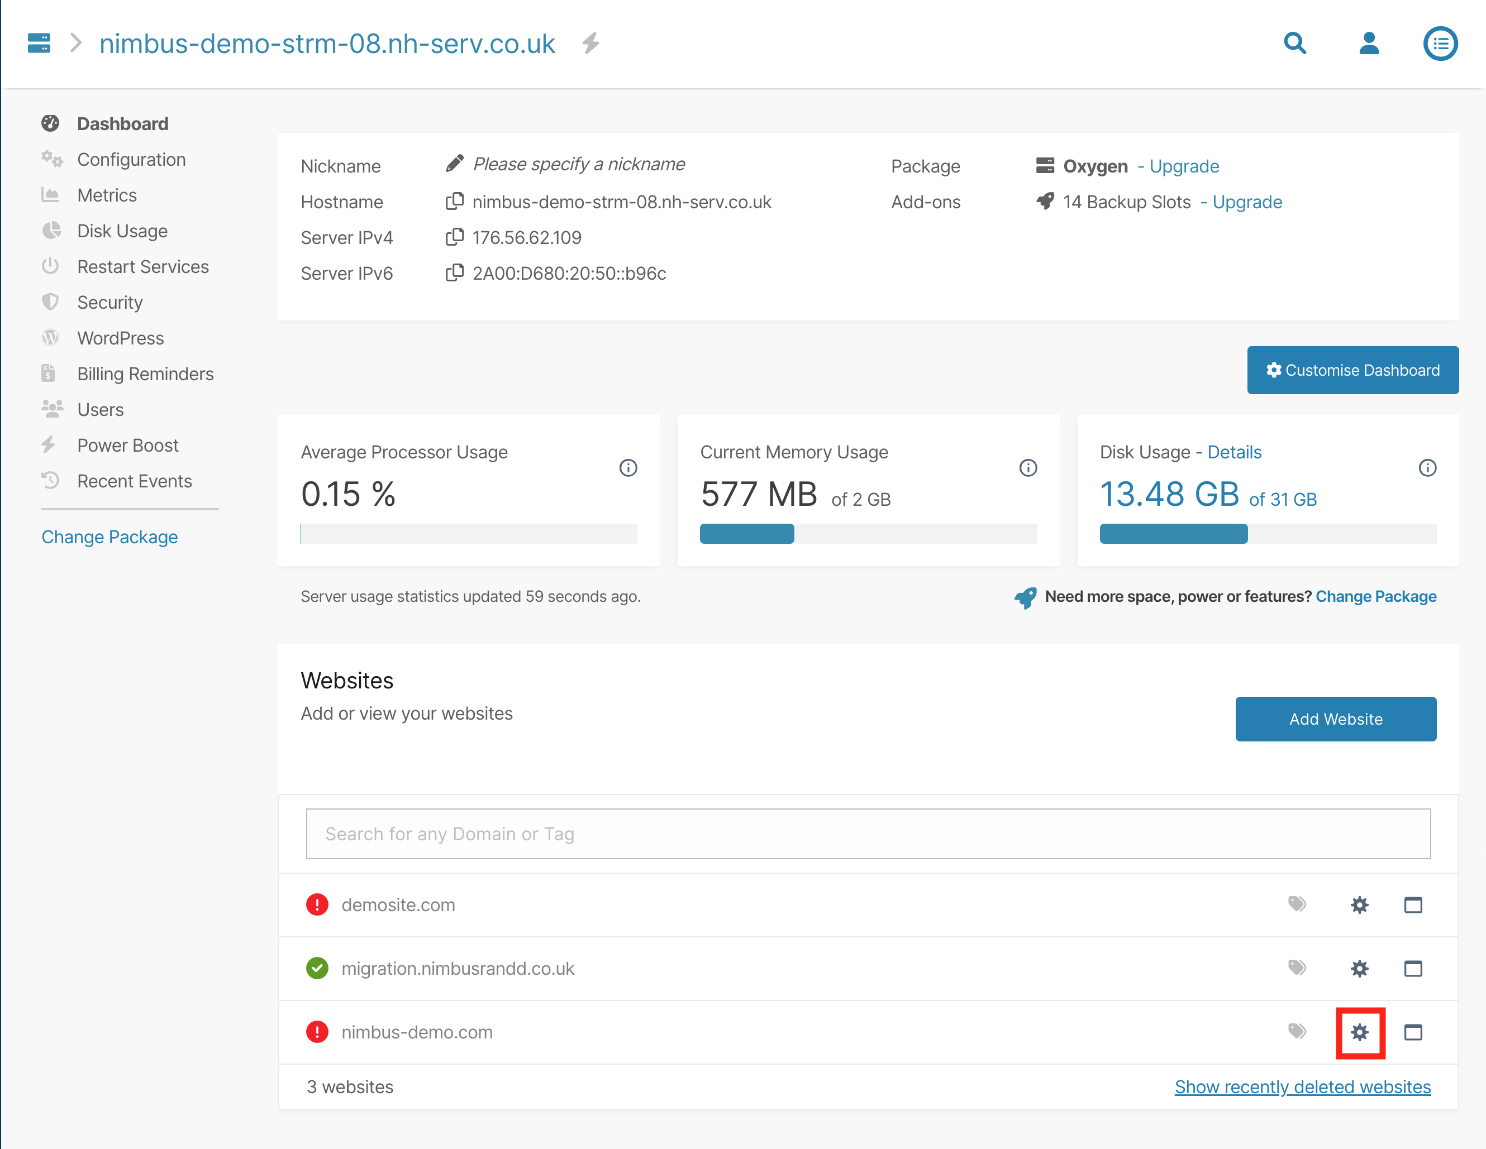Click the Disk Usage progress bar
The image size is (1486, 1149).
tap(1268, 534)
